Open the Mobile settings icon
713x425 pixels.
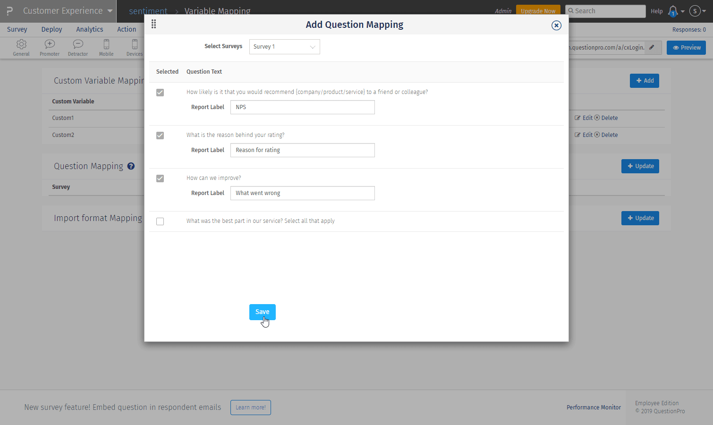[x=106, y=44]
